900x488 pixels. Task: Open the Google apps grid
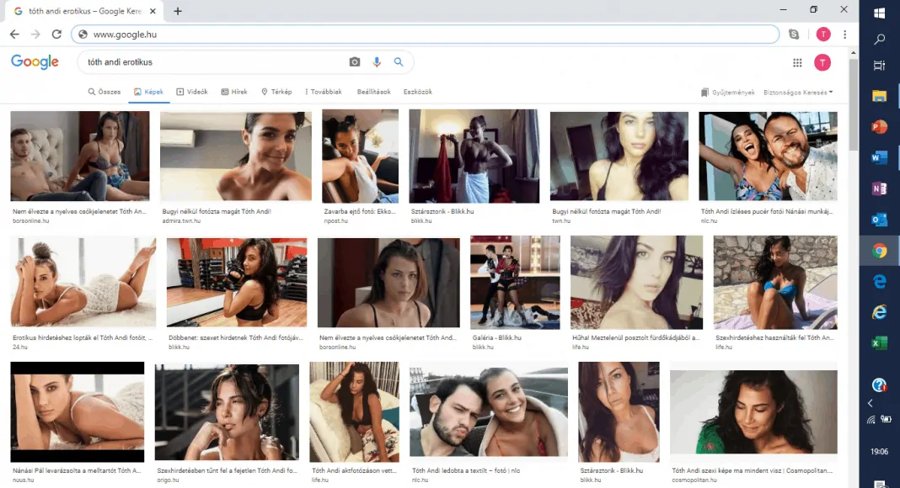click(797, 62)
